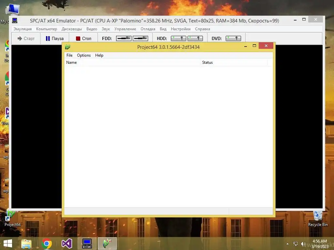Screen dimensions: 334x250
Task: Click the Project64 title bar icon
Action: point(68,47)
